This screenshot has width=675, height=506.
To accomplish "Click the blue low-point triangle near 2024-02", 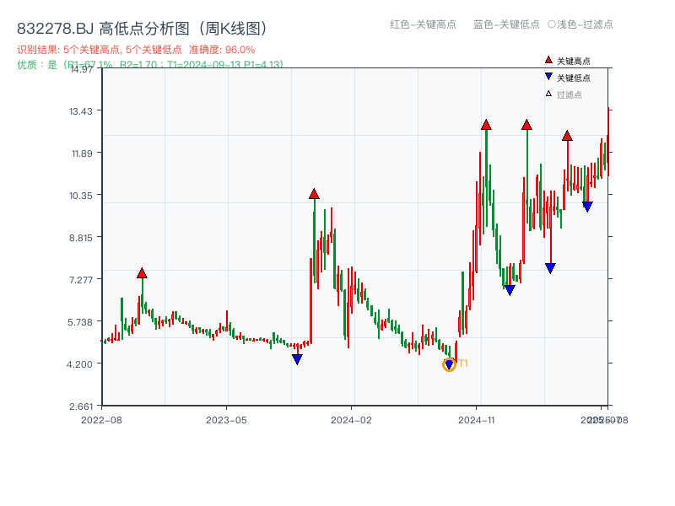I will 297,359.
